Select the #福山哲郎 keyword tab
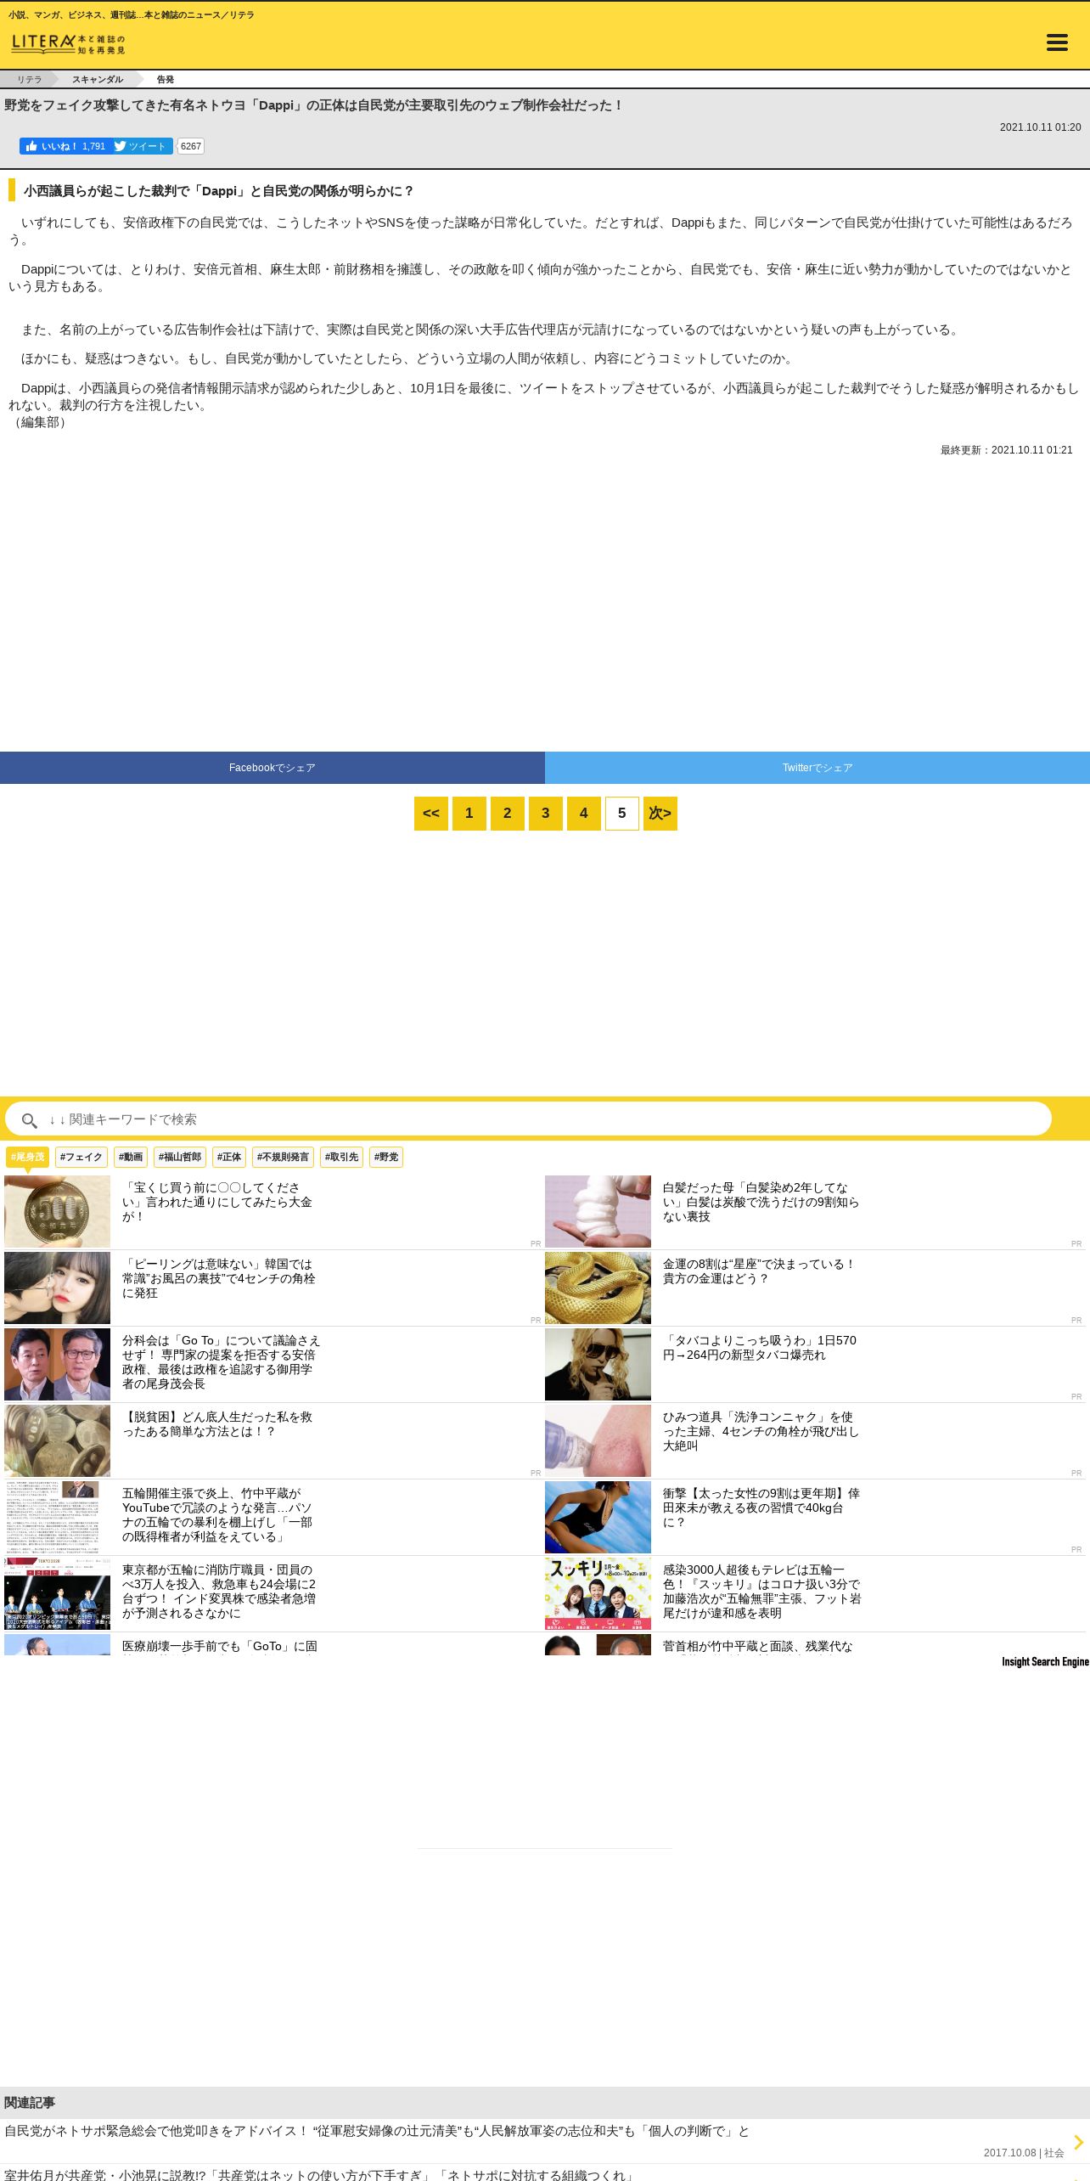 pos(180,1157)
